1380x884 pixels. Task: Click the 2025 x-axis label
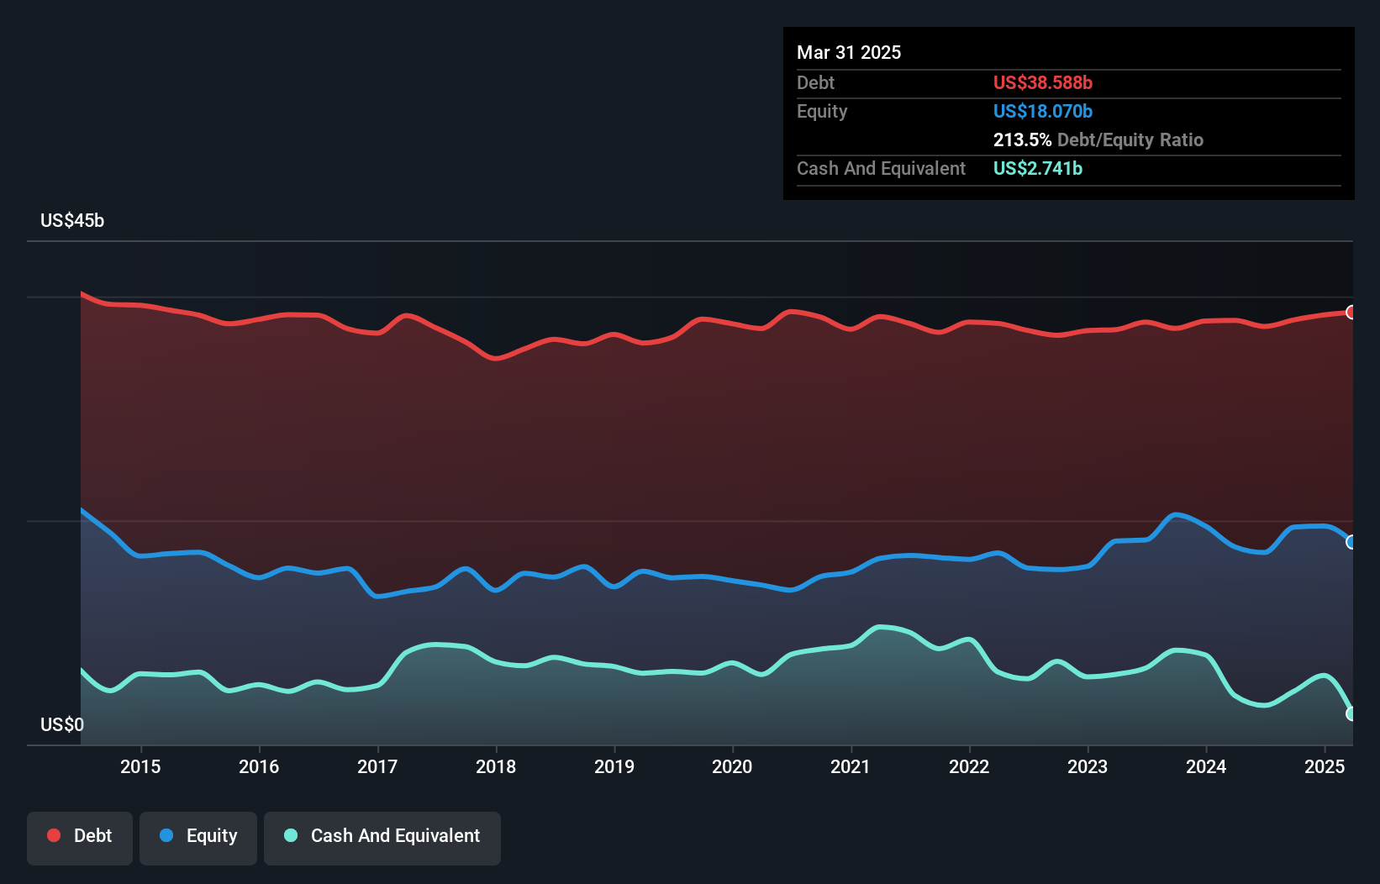[1325, 766]
